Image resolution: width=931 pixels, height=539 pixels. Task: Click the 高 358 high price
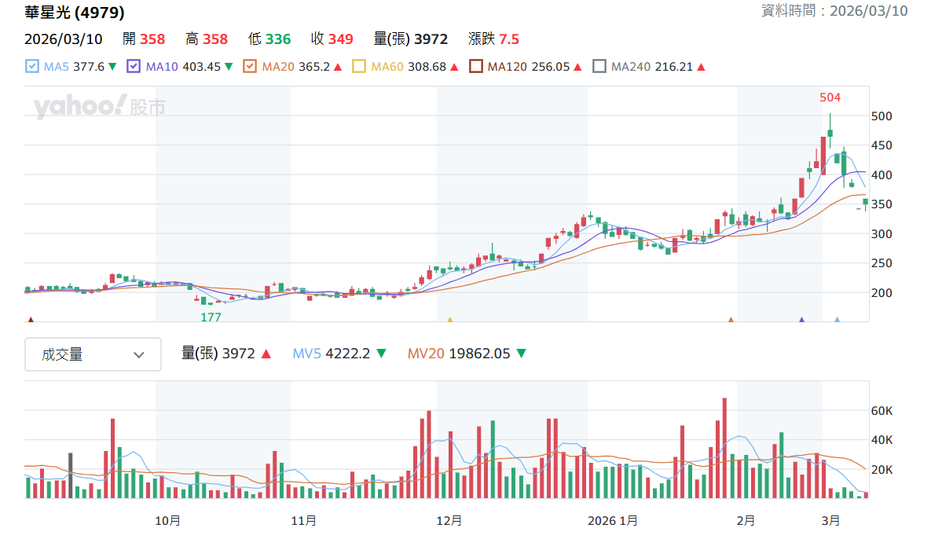point(207,39)
